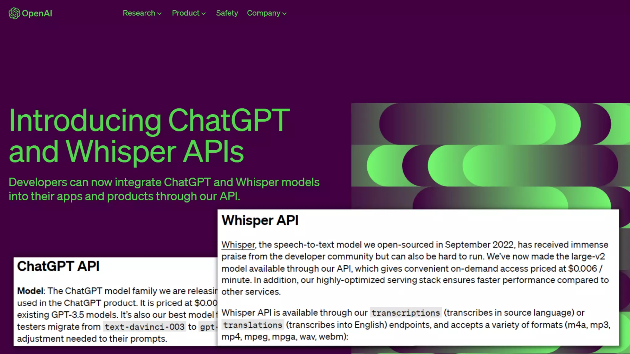Click the Developers can now integrate subheading
The image size is (630, 354).
click(x=164, y=189)
